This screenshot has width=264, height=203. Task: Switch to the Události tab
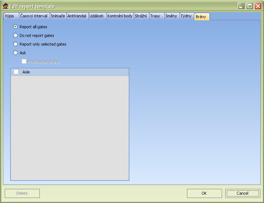pyautogui.click(x=97, y=16)
